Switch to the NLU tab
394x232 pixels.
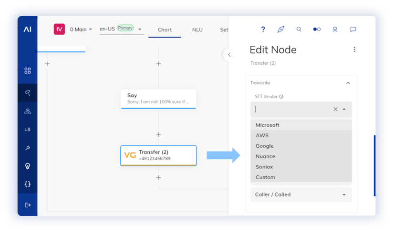click(197, 30)
